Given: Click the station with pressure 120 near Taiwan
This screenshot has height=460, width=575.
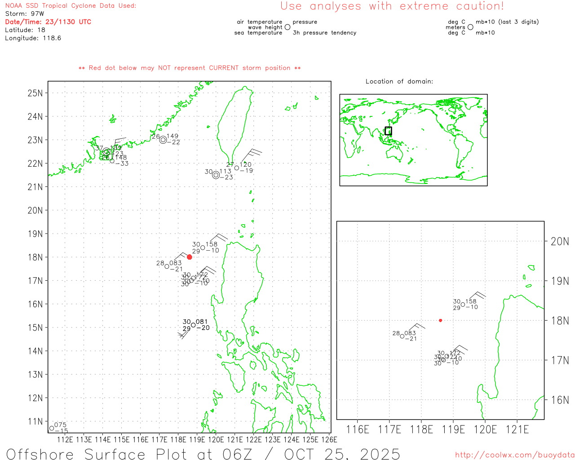Looking at the screenshot, I should [x=237, y=168].
